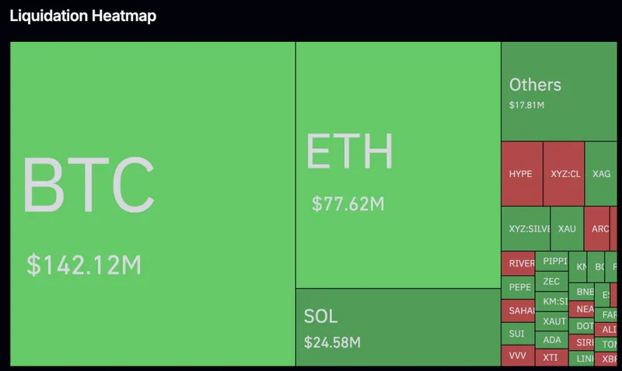Open the SOL liquidation tile
This screenshot has width=622, height=371.
coord(398,327)
